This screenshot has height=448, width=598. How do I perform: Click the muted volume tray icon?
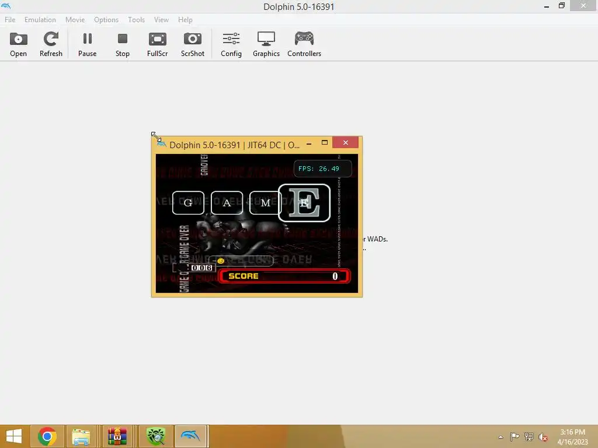543,436
